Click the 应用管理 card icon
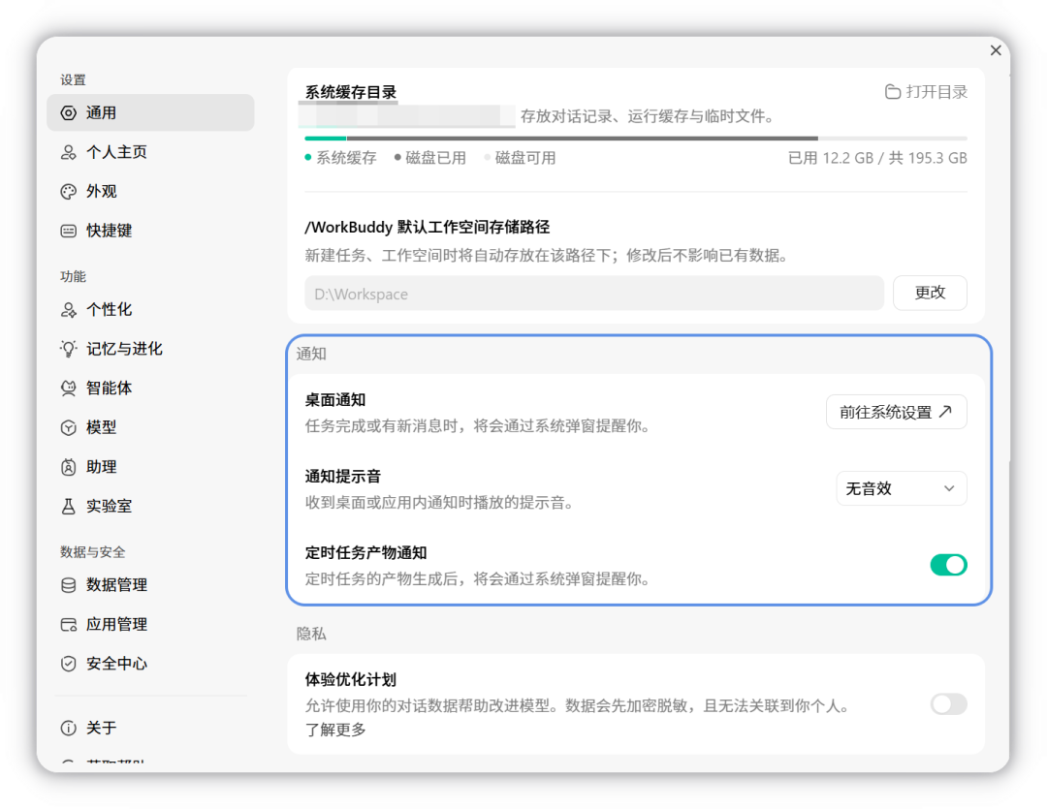 click(x=68, y=624)
